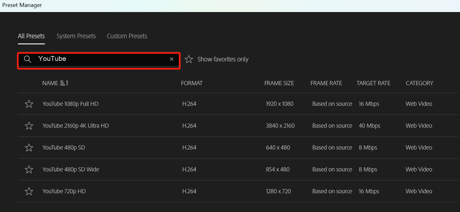The height and width of the screenshot is (212, 460).
Task: Click the Show favorites only label
Action: point(223,59)
